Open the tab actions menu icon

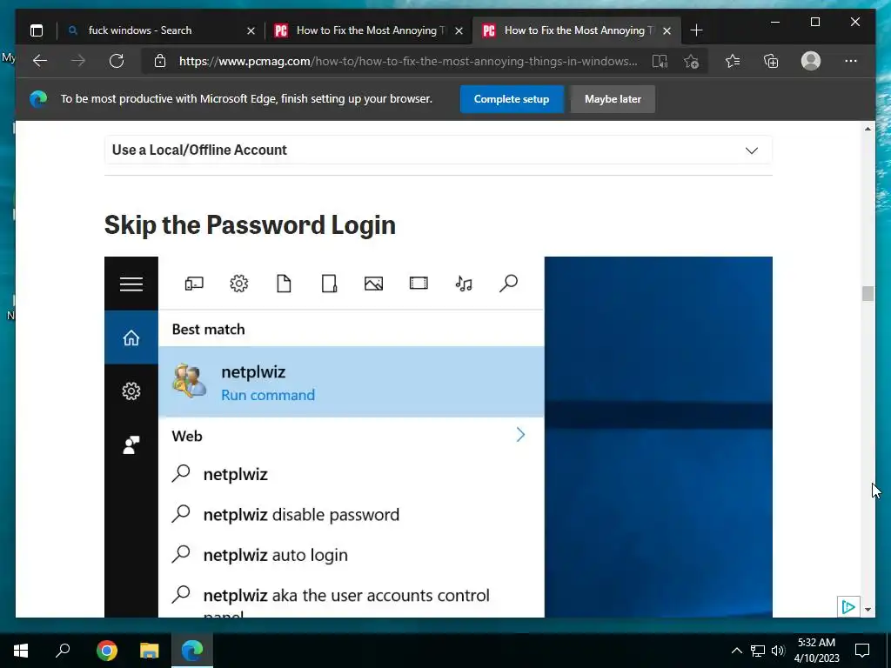[x=37, y=30]
